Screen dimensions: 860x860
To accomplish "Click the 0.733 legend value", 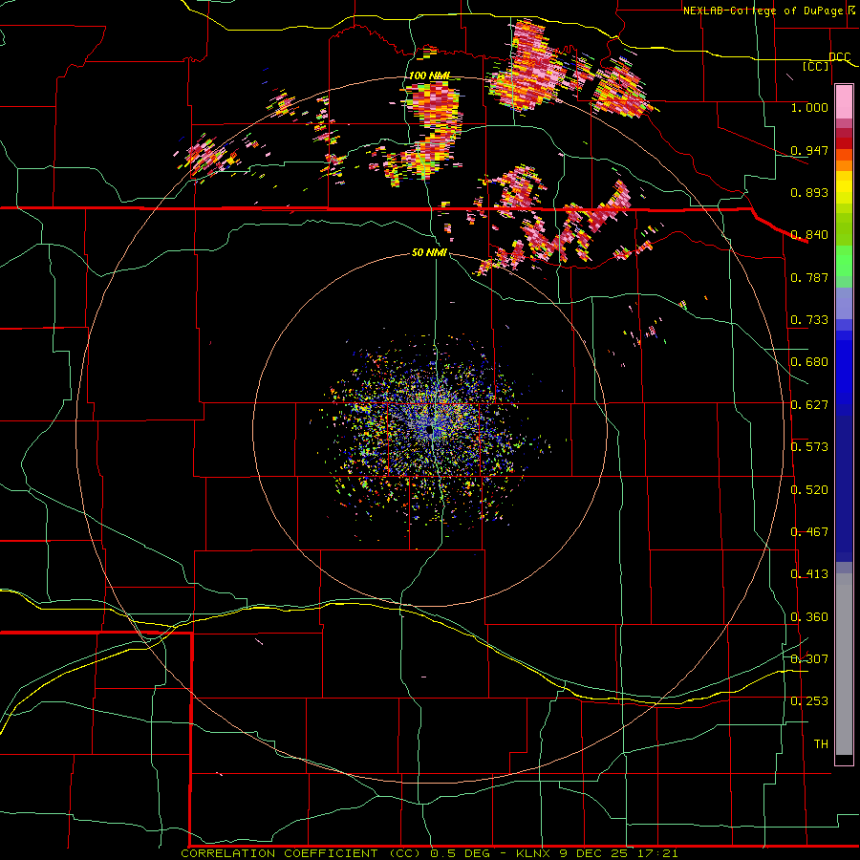I will [809, 320].
